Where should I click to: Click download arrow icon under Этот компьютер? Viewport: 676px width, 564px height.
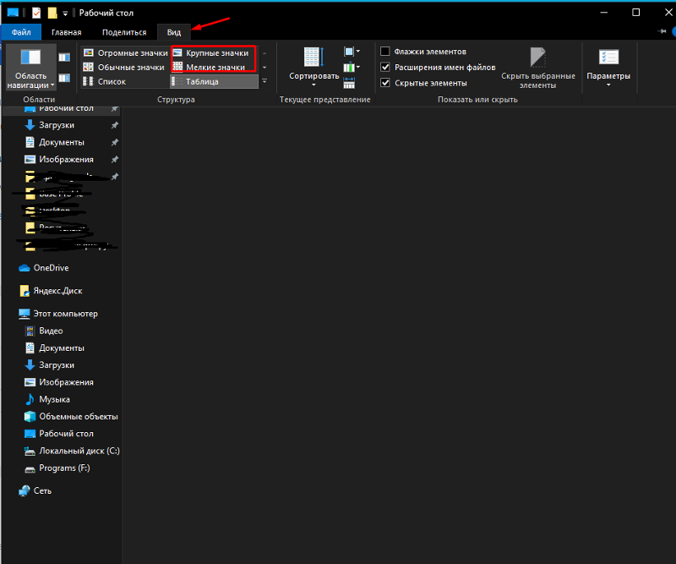30,365
